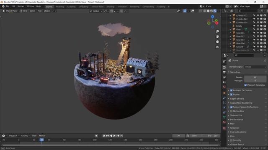
Task: Open the Output properties tab
Action: tap(224, 72)
